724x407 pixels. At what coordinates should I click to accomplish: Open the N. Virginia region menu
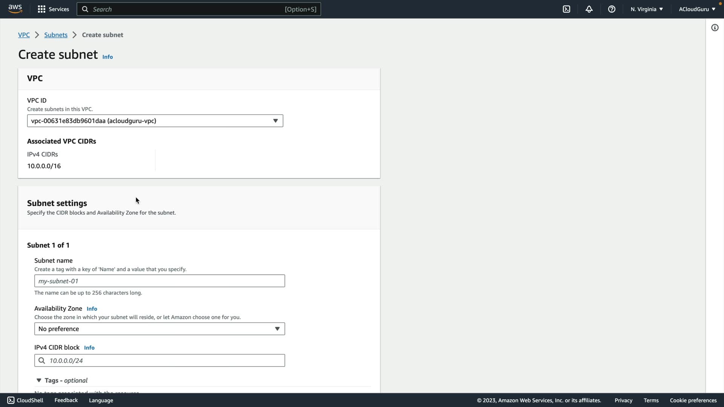tap(646, 9)
